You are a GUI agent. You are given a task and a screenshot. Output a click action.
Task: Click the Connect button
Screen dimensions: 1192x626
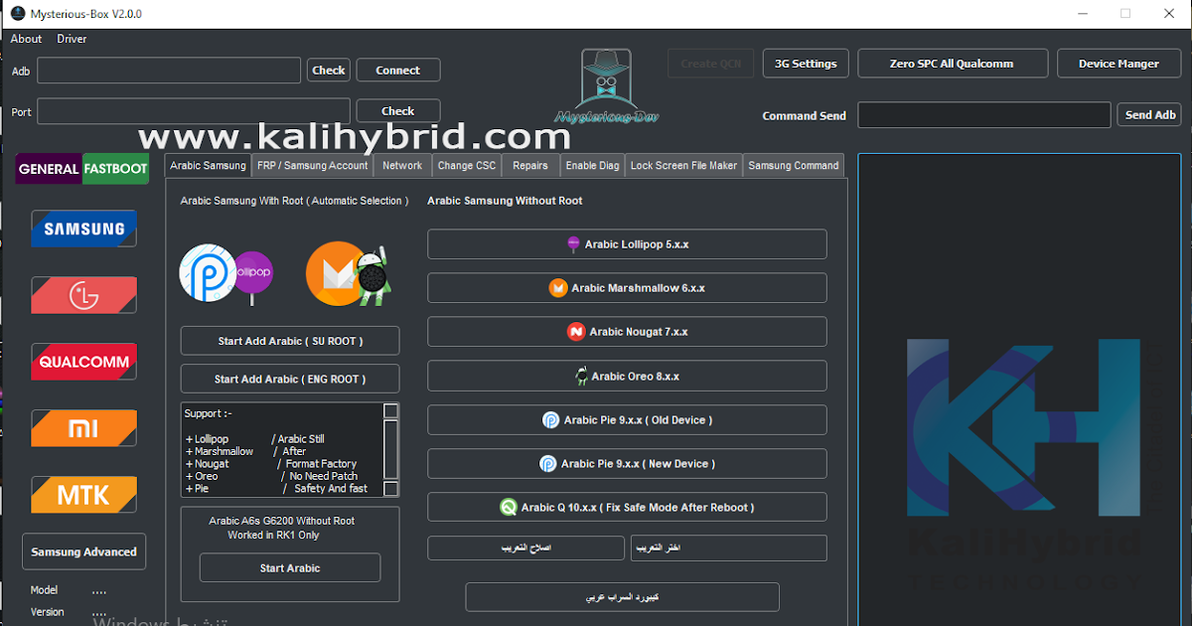tap(398, 71)
